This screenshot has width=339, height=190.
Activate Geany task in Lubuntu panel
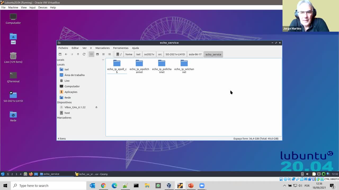[92, 174]
